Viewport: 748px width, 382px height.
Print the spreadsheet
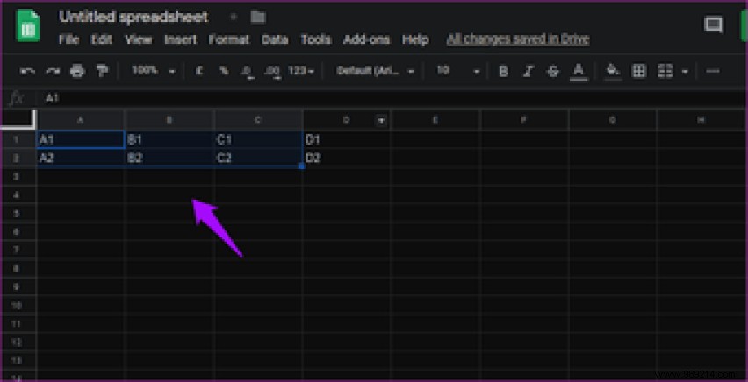coord(77,72)
